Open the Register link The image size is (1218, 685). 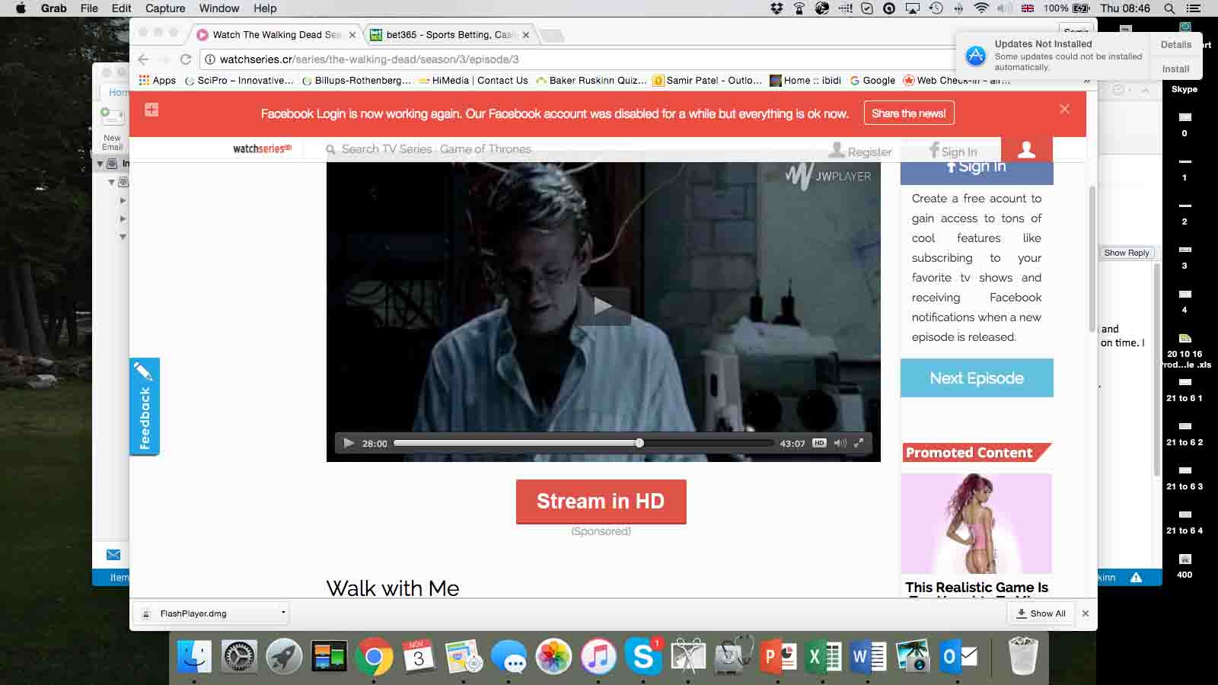coord(860,151)
